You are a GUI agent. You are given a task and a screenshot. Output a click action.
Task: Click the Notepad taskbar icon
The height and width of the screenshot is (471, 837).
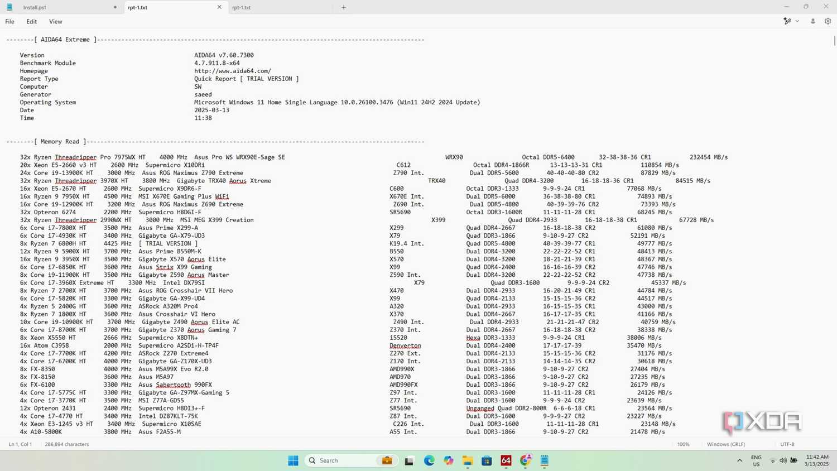tap(545, 460)
